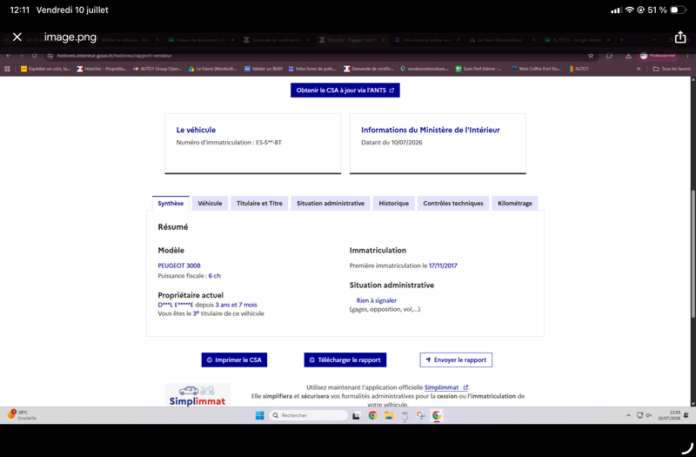Tap the share icon at top right
Image resolution: width=696 pixels, height=457 pixels.
680,37
